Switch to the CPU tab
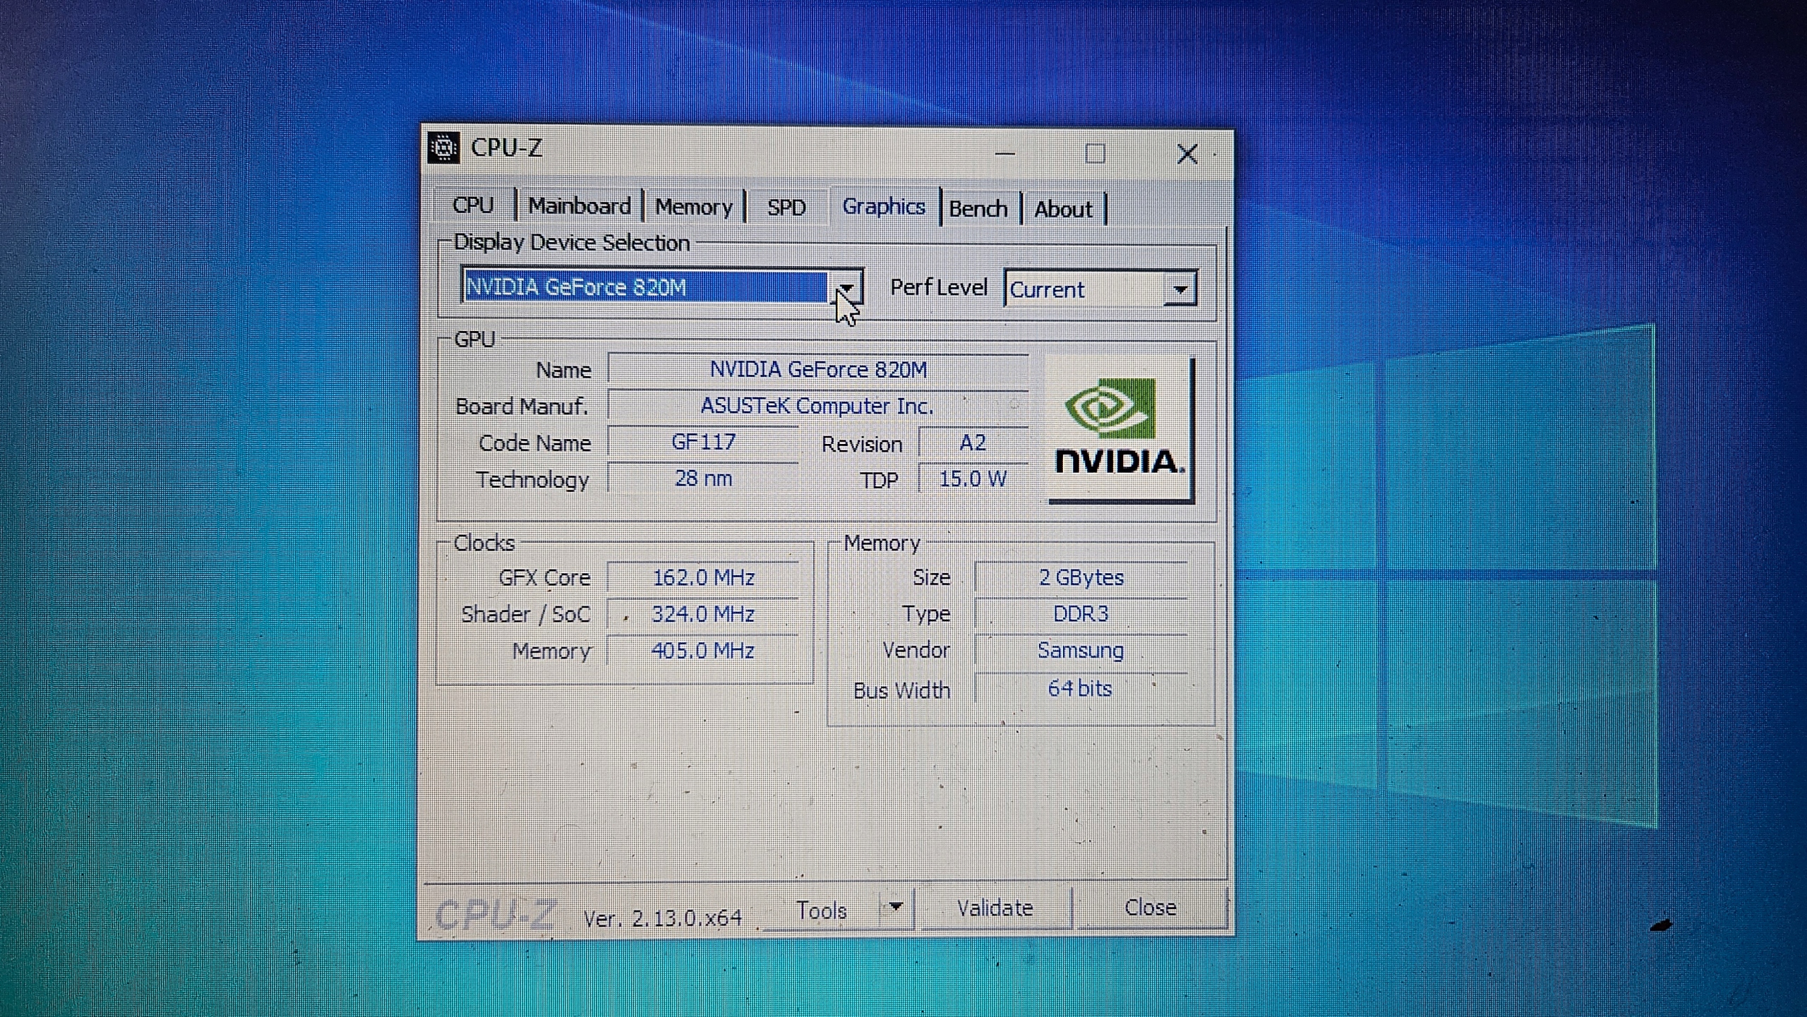The height and width of the screenshot is (1017, 1807). (473, 205)
